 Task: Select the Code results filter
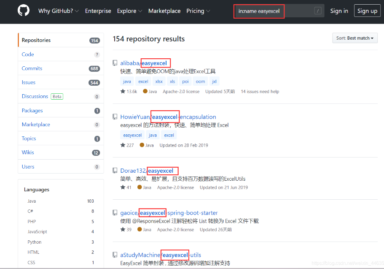click(x=61, y=54)
